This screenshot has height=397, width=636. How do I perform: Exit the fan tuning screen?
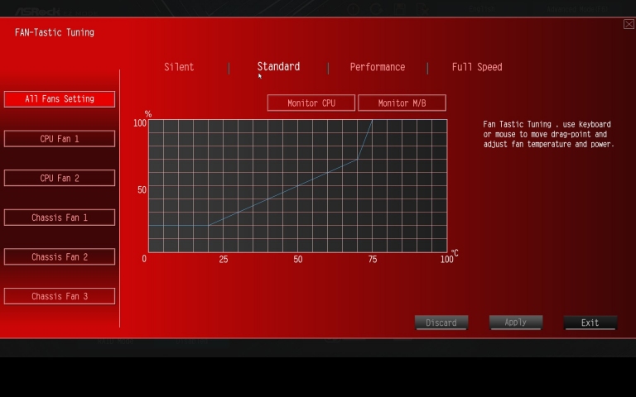[590, 323]
